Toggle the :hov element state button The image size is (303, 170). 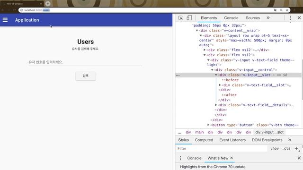tap(275, 148)
